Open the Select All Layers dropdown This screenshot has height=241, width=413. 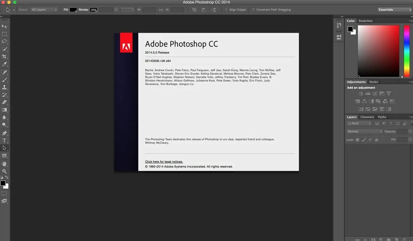(x=44, y=10)
